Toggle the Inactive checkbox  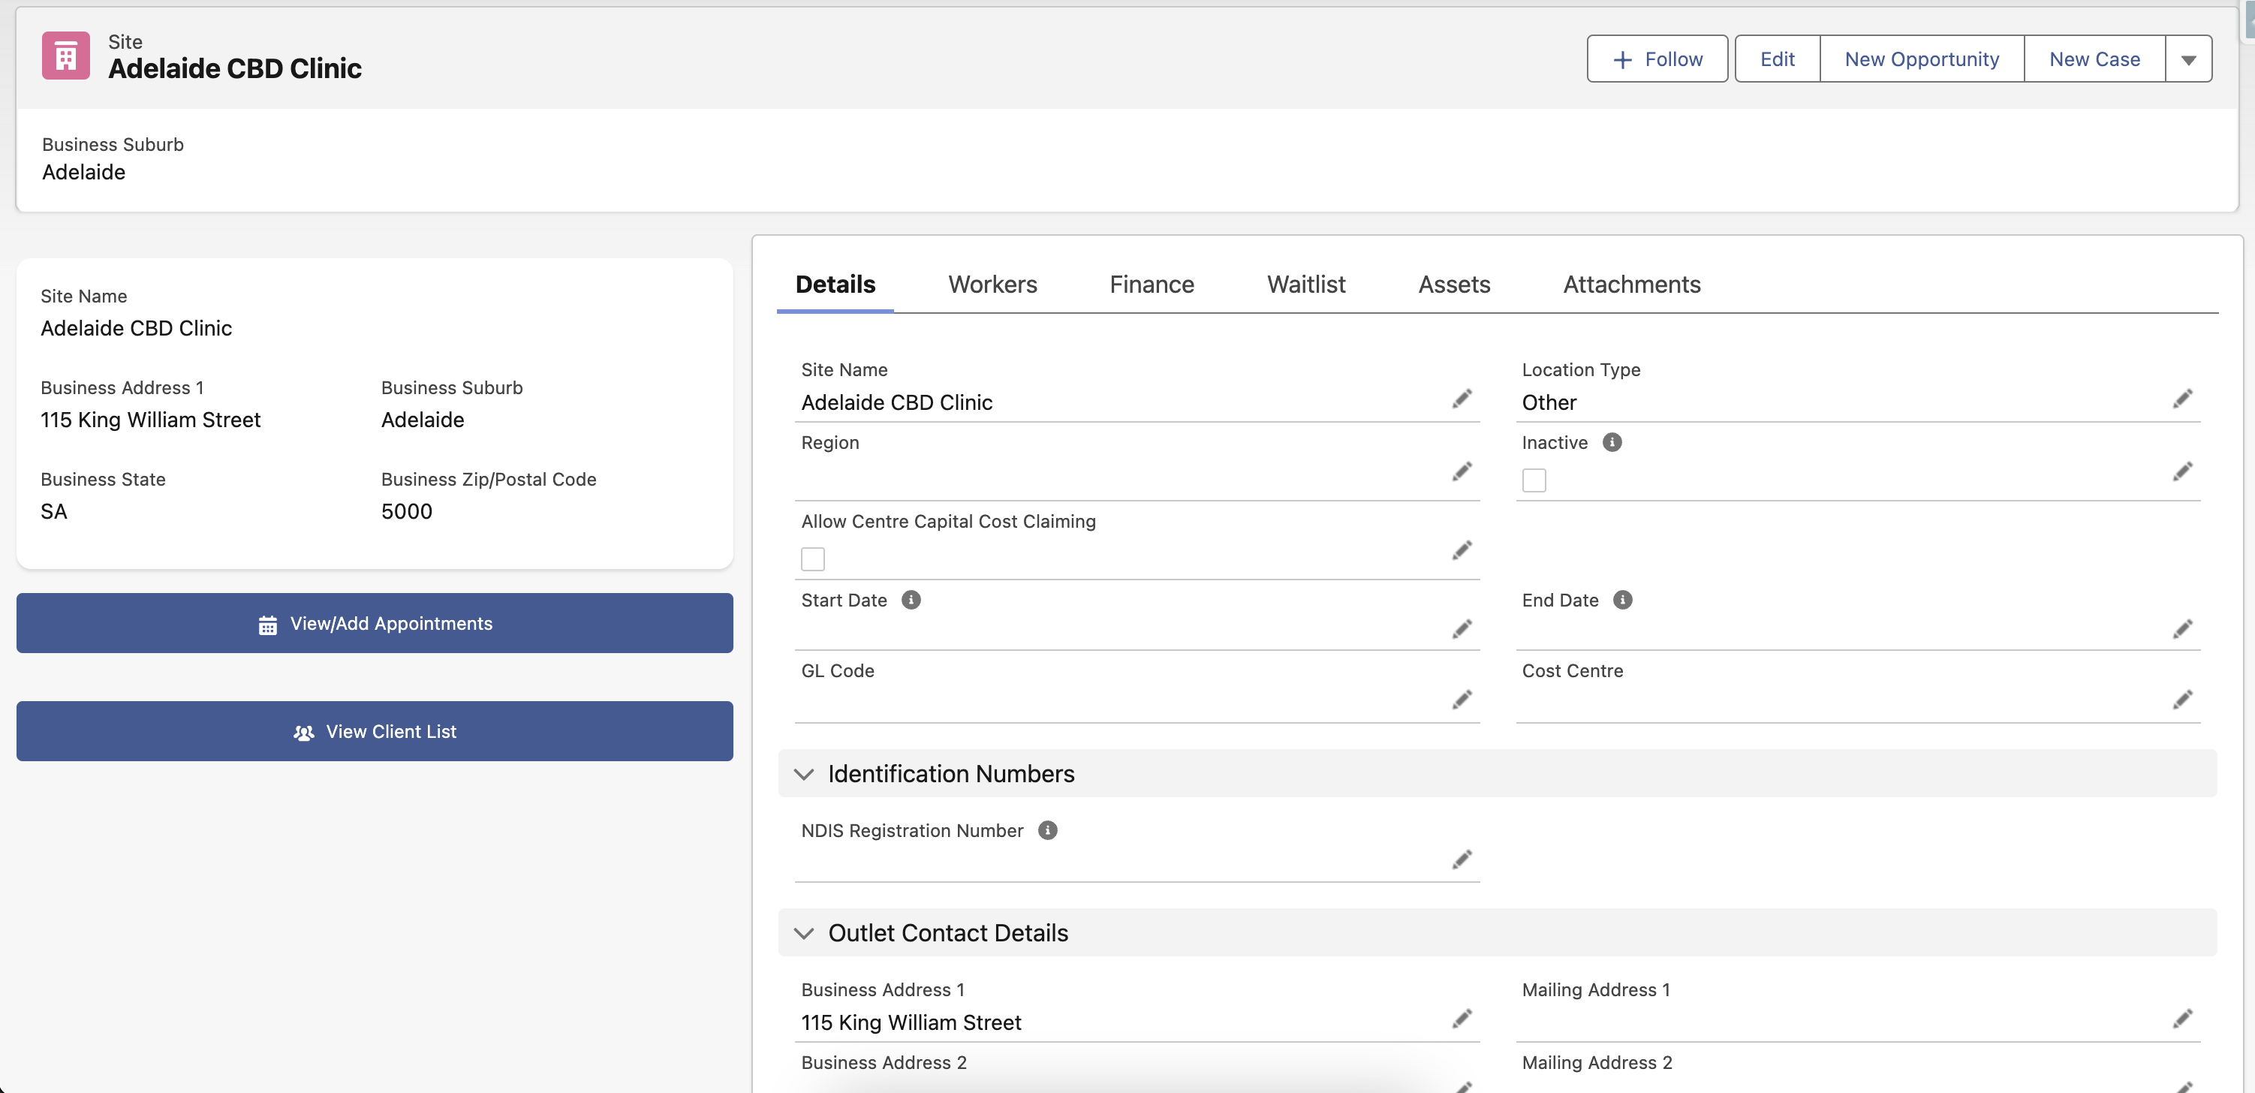(1534, 480)
